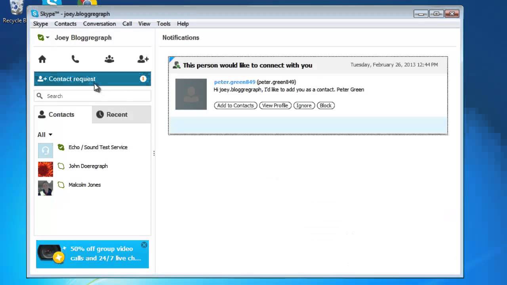Screen dimensions: 507x285
Task: Open the Contacts menu
Action: click(x=65, y=24)
